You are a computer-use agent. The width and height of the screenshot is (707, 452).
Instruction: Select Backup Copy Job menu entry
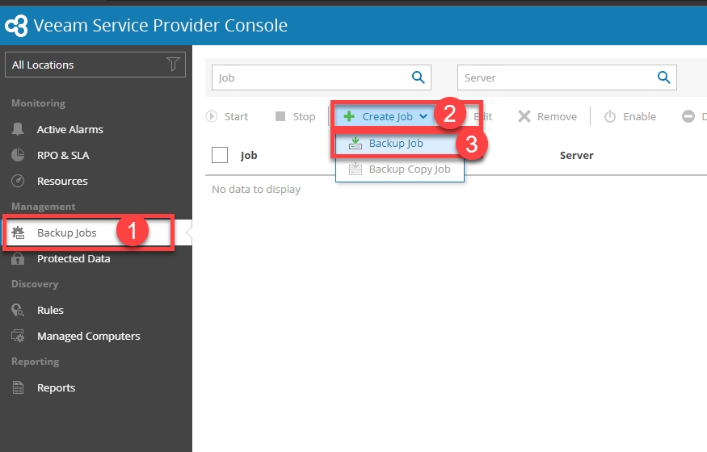409,169
